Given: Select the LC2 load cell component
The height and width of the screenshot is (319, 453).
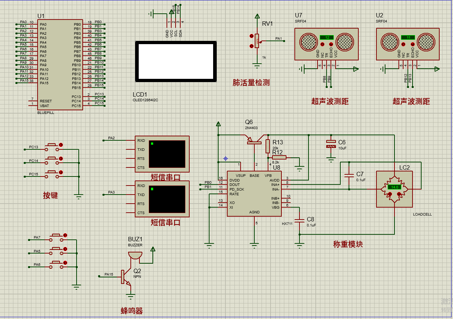Looking at the screenshot, I should (x=394, y=189).
